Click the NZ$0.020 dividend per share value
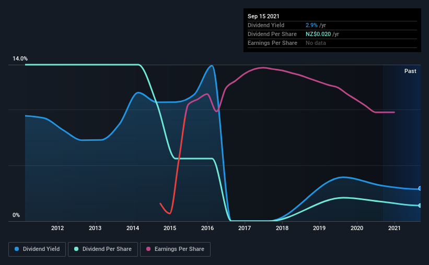 318,34
